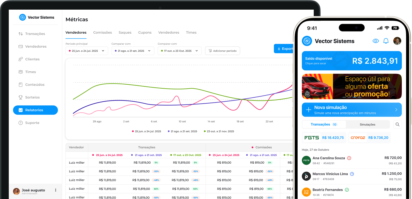
Task: Toggle the 25 jun. a 24 jul. legend series
Action: [146, 131]
